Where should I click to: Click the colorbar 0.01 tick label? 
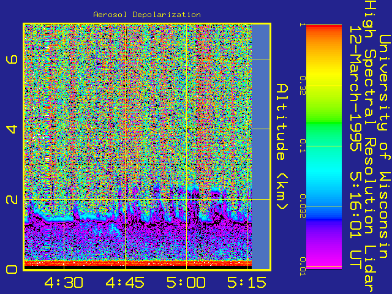(x=303, y=266)
